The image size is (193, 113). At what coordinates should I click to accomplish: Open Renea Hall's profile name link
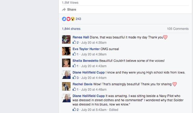81,37
